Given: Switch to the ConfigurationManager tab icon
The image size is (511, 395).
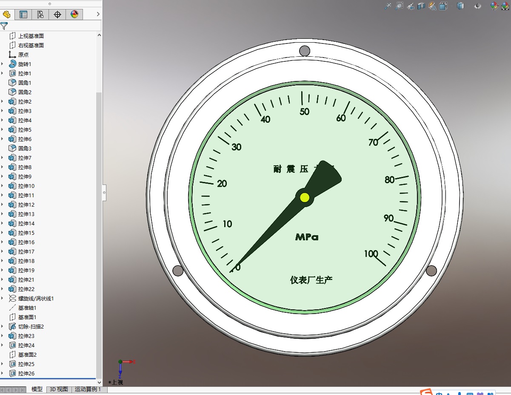Looking at the screenshot, I should [40, 14].
